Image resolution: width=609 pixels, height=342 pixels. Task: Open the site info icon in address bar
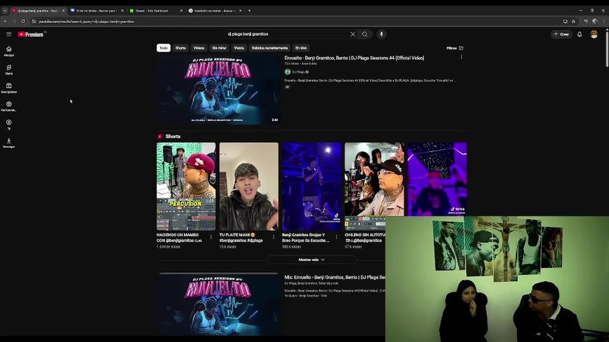tap(34, 21)
